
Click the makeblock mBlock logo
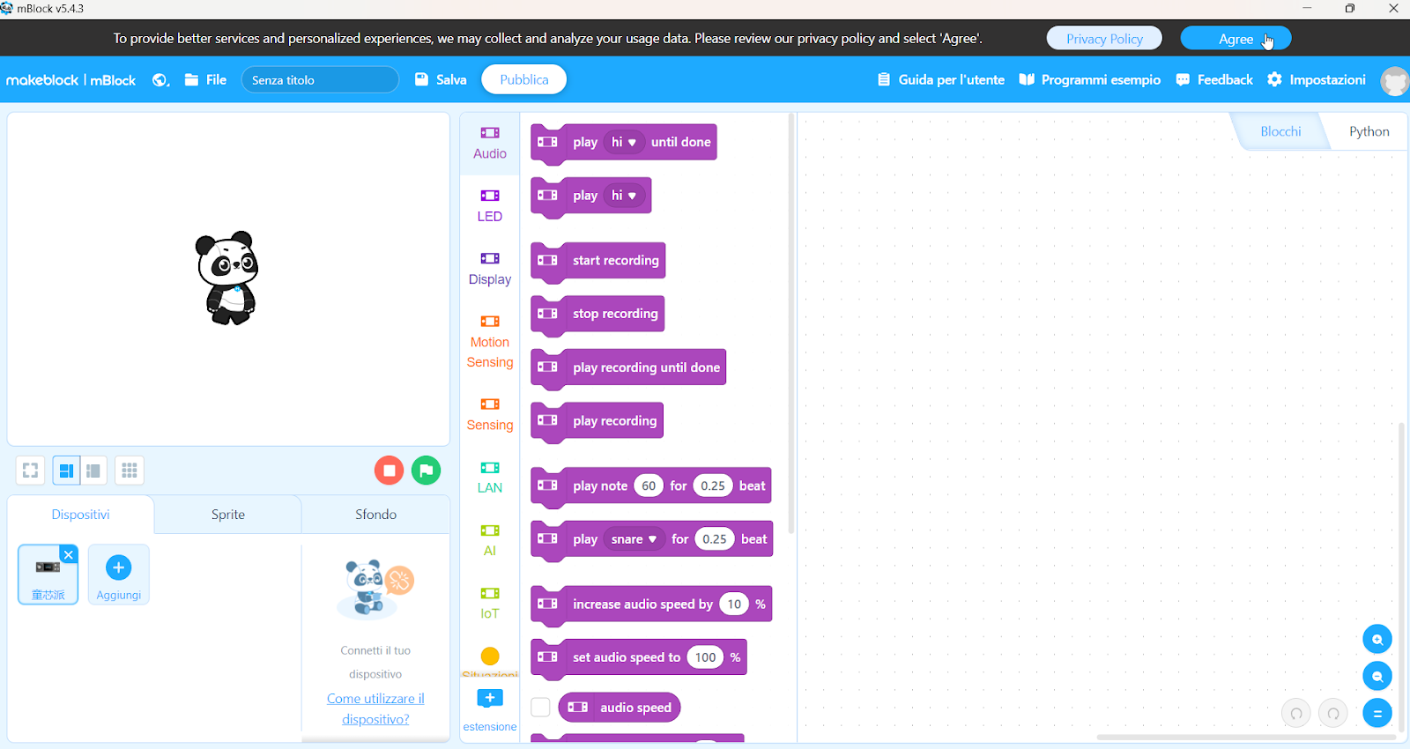click(x=70, y=80)
